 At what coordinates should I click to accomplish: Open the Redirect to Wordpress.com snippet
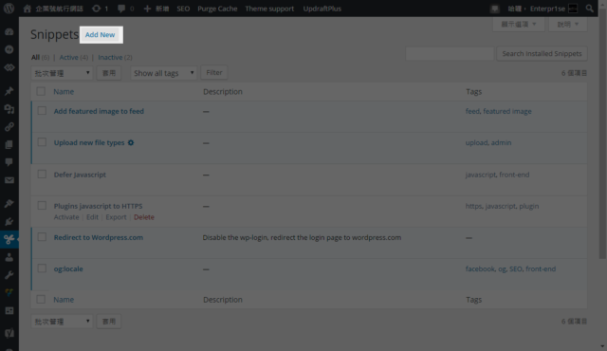click(99, 237)
